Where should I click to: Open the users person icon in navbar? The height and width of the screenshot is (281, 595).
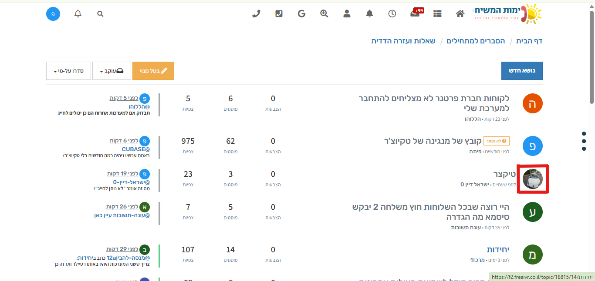tap(347, 13)
